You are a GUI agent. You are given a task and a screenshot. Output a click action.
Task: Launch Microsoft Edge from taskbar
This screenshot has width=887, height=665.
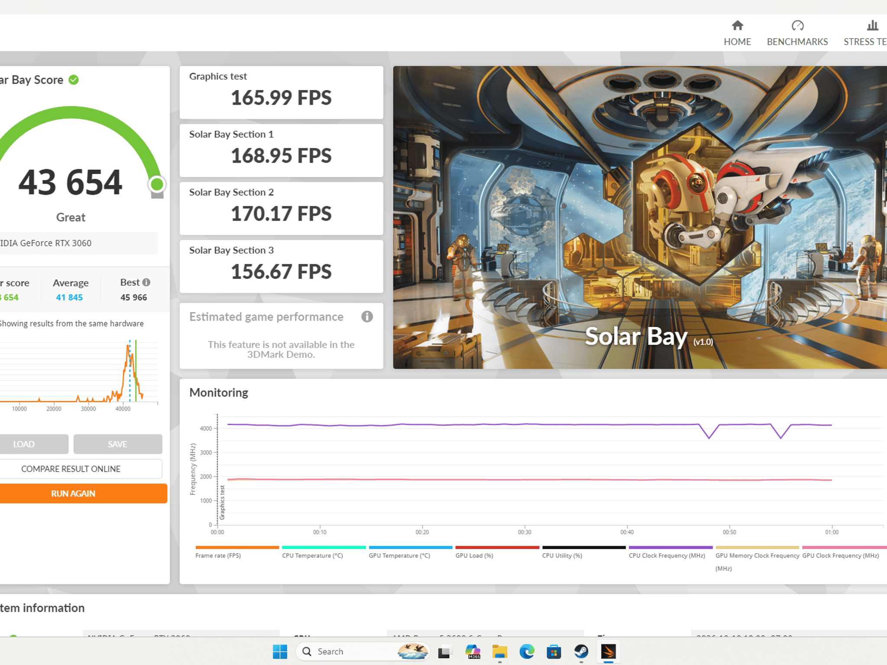527,652
